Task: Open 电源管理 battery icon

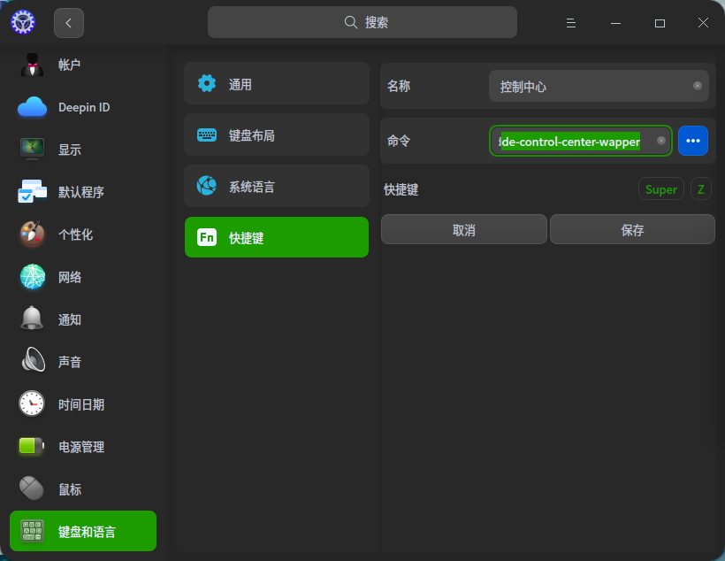Action: point(32,446)
